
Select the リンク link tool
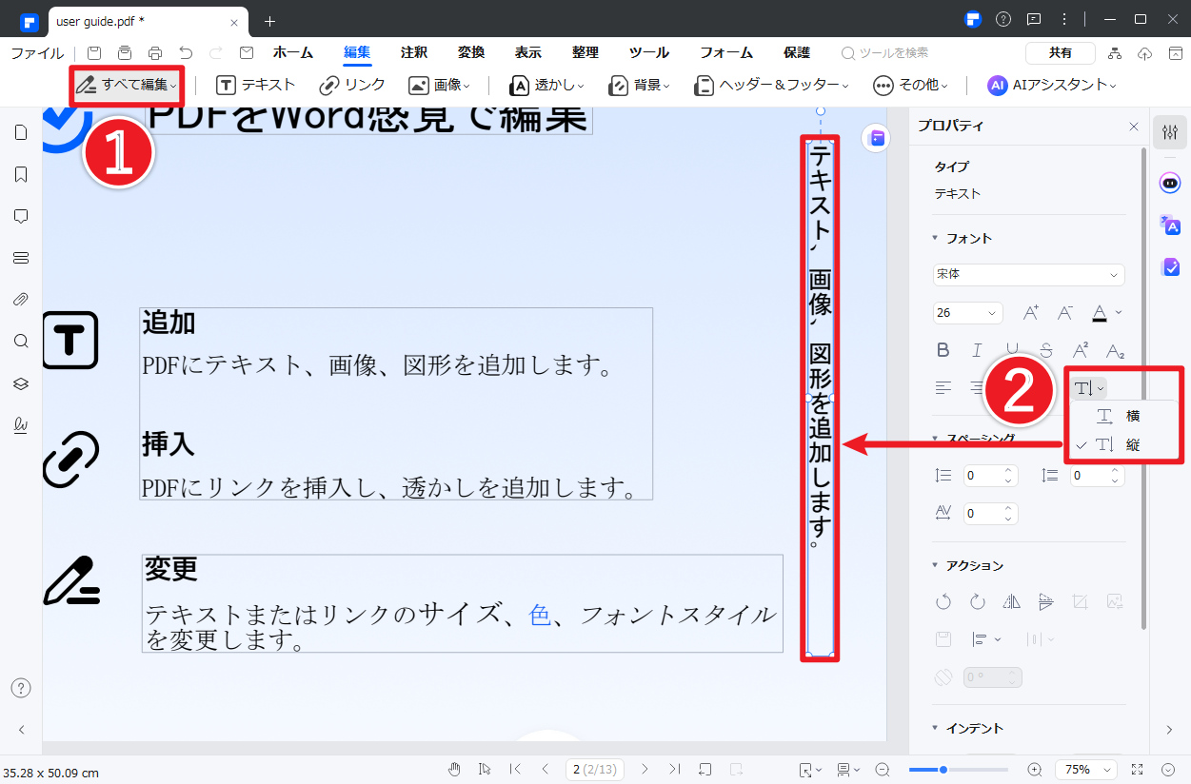[x=352, y=85]
